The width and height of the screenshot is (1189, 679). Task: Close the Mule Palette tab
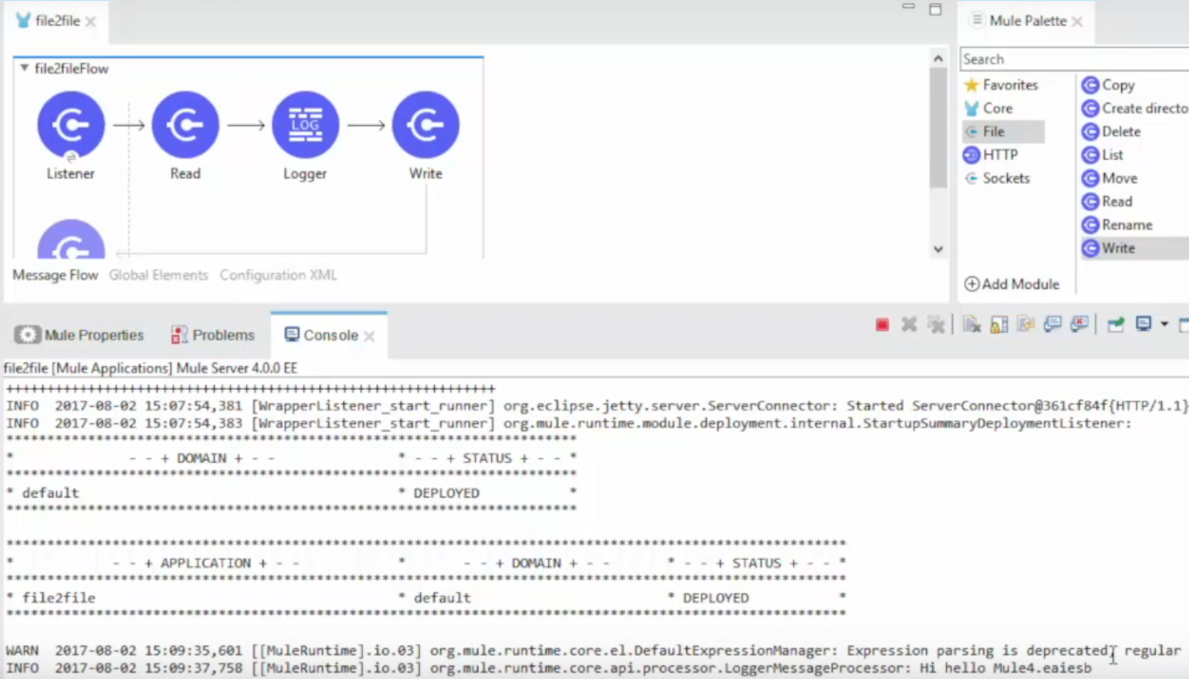click(x=1077, y=22)
